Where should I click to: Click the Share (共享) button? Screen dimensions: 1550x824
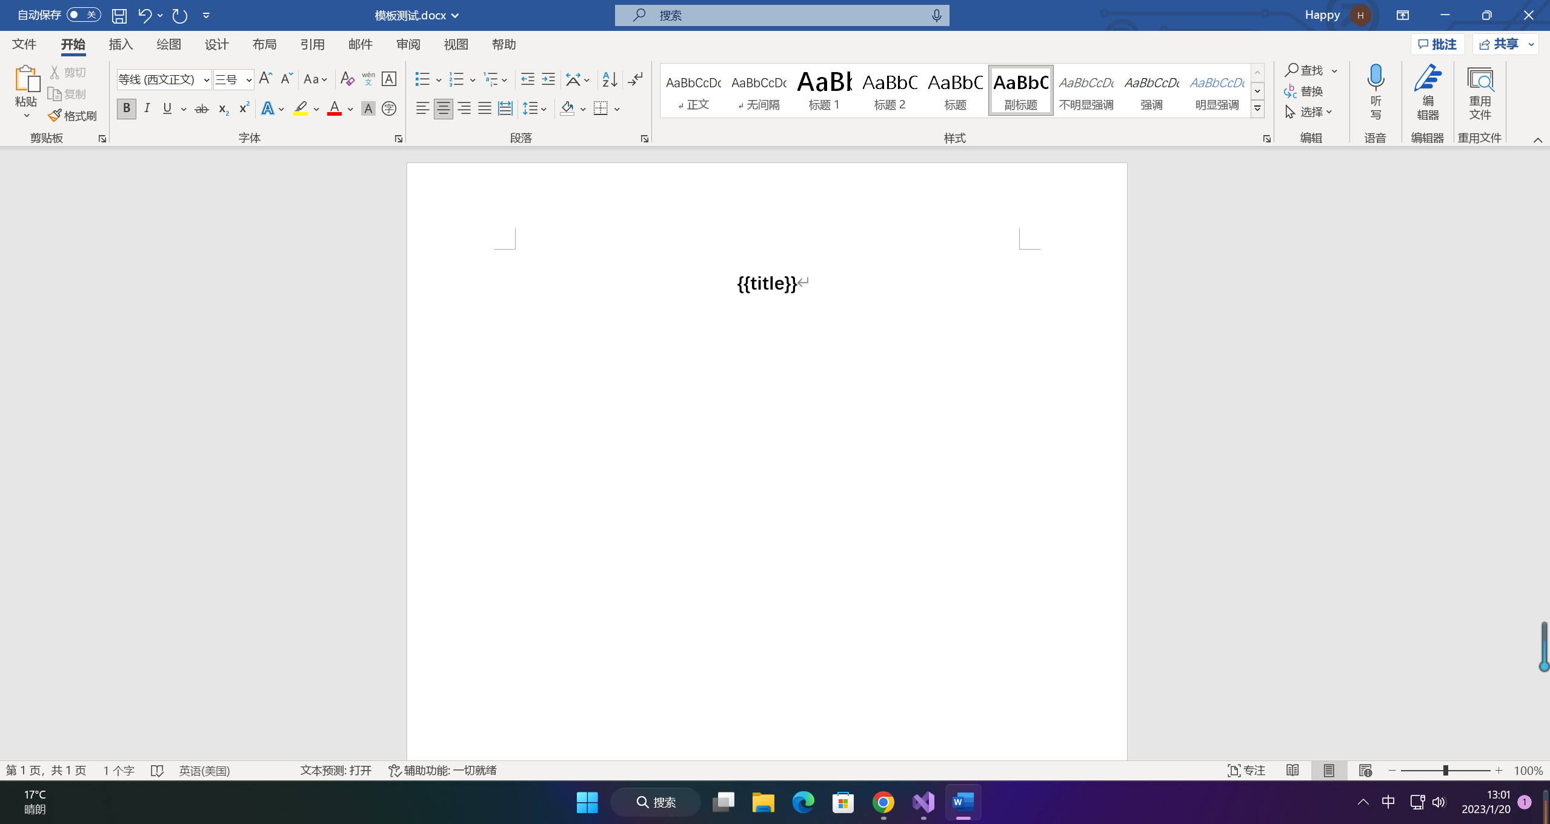(x=1499, y=44)
